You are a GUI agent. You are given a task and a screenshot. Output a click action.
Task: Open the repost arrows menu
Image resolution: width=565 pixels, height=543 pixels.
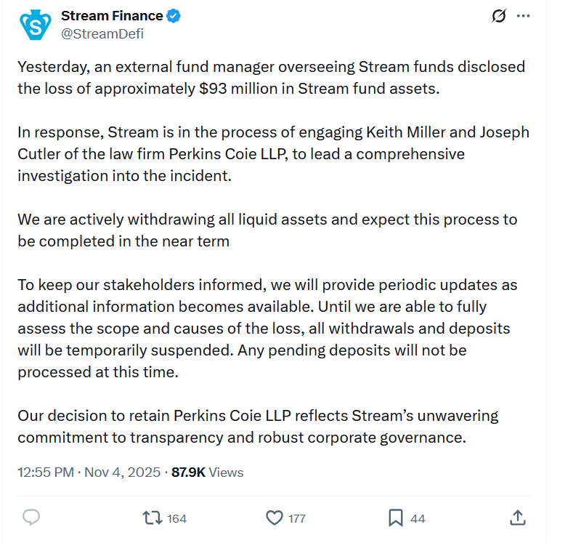[153, 518]
